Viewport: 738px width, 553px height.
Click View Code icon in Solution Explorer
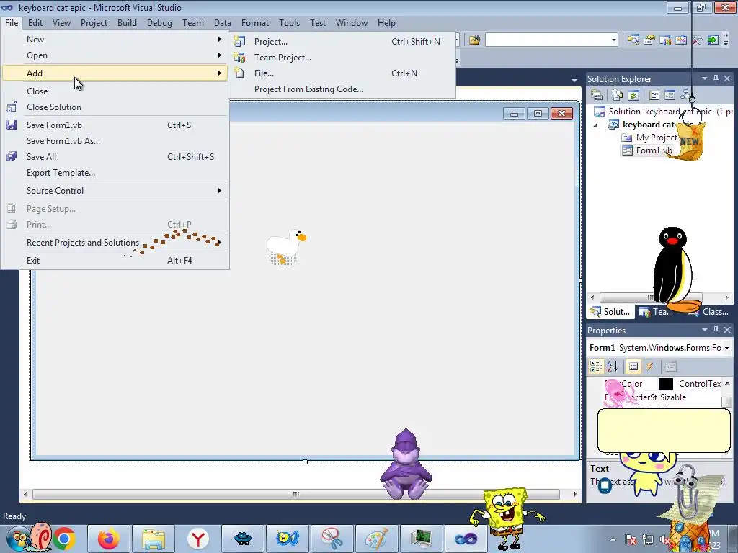(654, 96)
